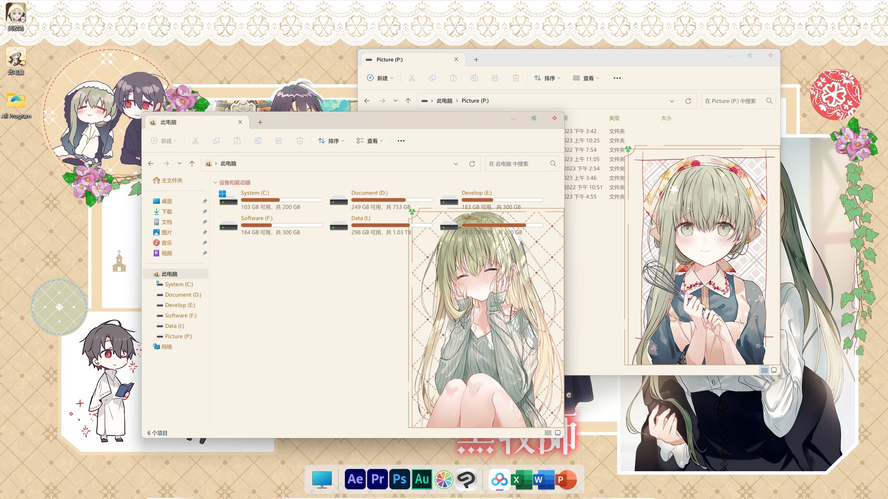Click the Cut icon in 此电脑 window

coord(196,141)
